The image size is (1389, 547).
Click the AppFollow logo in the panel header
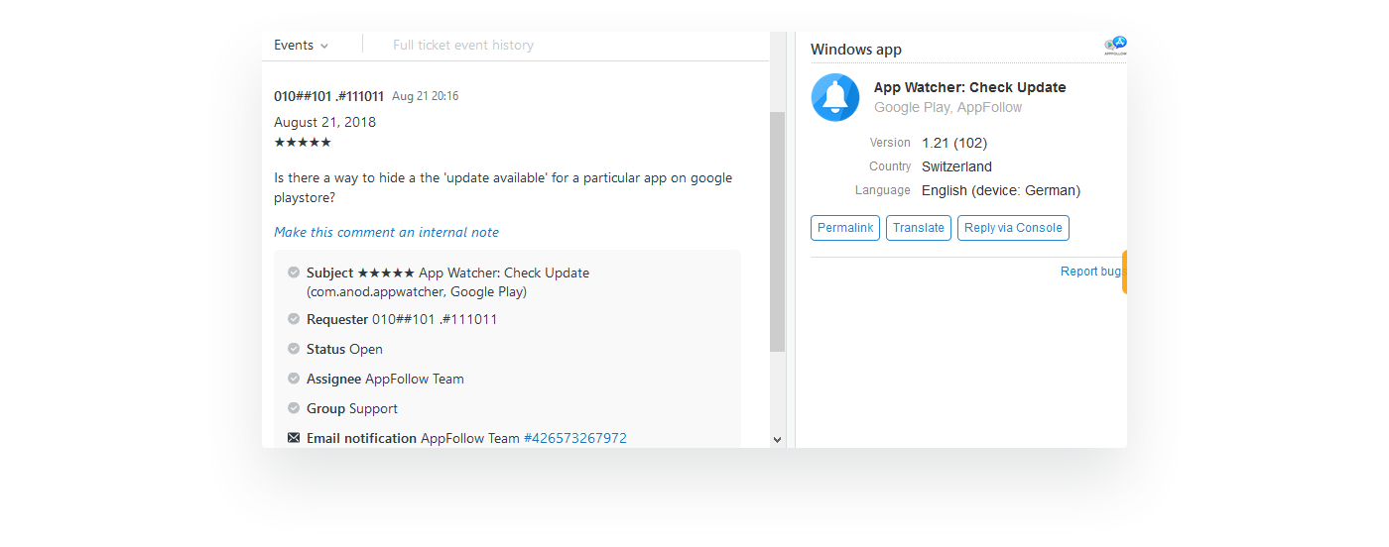click(1115, 46)
